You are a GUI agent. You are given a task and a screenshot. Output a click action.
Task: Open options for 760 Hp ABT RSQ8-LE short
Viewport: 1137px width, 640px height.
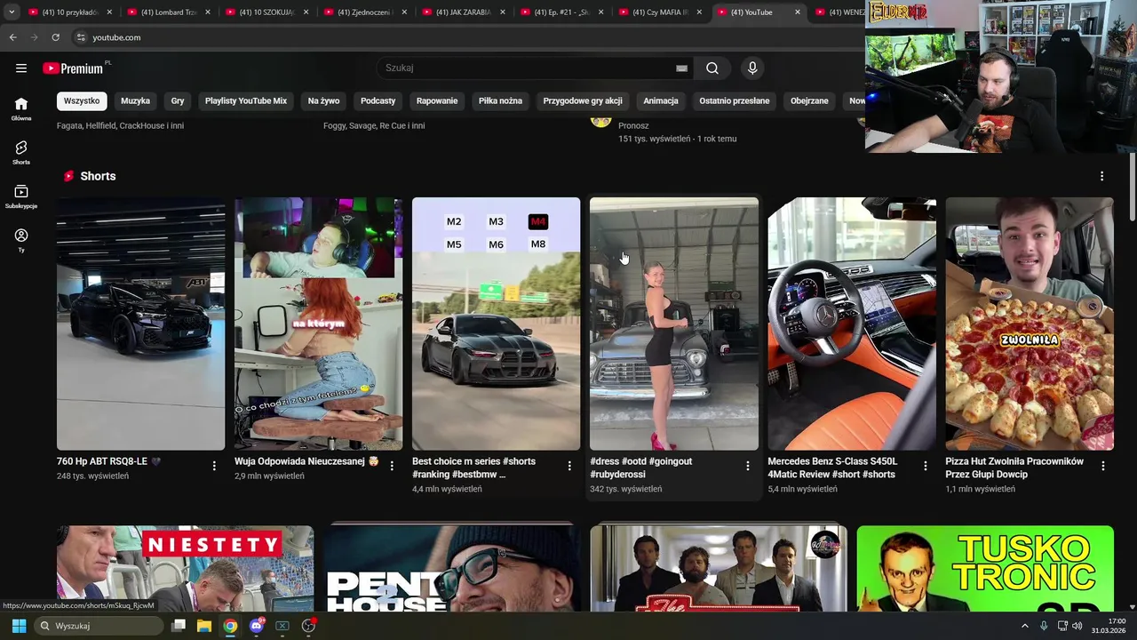pos(214,466)
